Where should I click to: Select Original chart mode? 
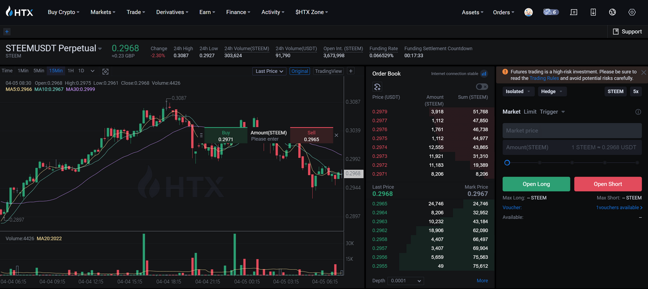[x=300, y=71]
